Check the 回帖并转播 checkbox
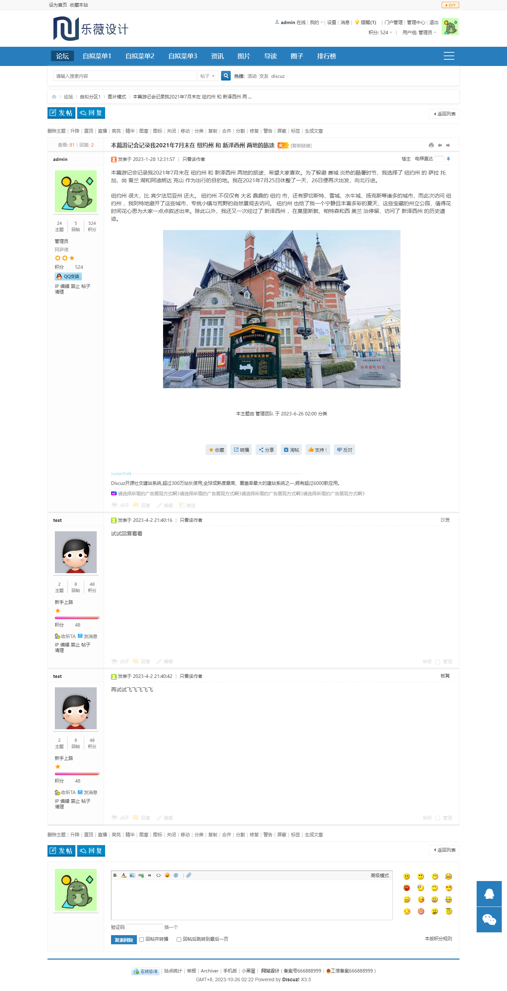The image size is (507, 991). (142, 939)
